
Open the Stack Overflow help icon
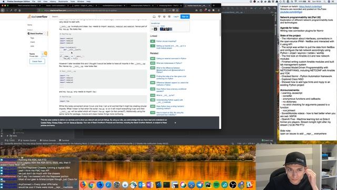(164, 16)
